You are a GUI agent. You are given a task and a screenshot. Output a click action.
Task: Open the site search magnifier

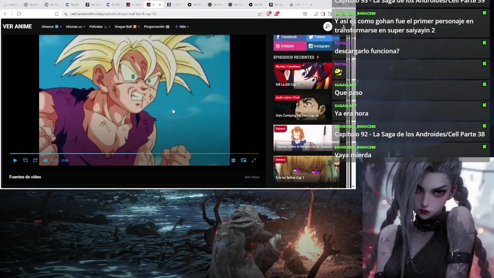[x=327, y=26]
